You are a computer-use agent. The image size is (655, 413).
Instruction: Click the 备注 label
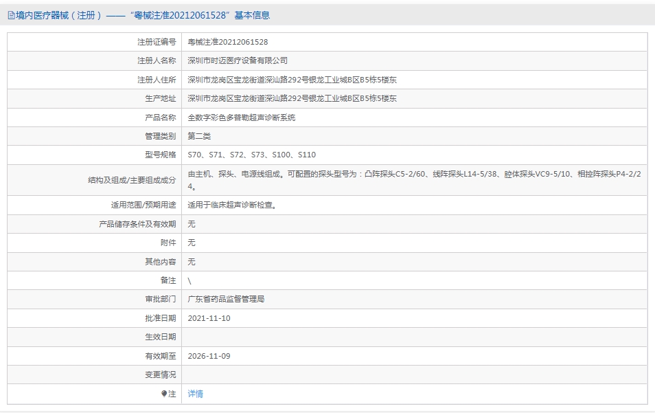click(x=168, y=280)
